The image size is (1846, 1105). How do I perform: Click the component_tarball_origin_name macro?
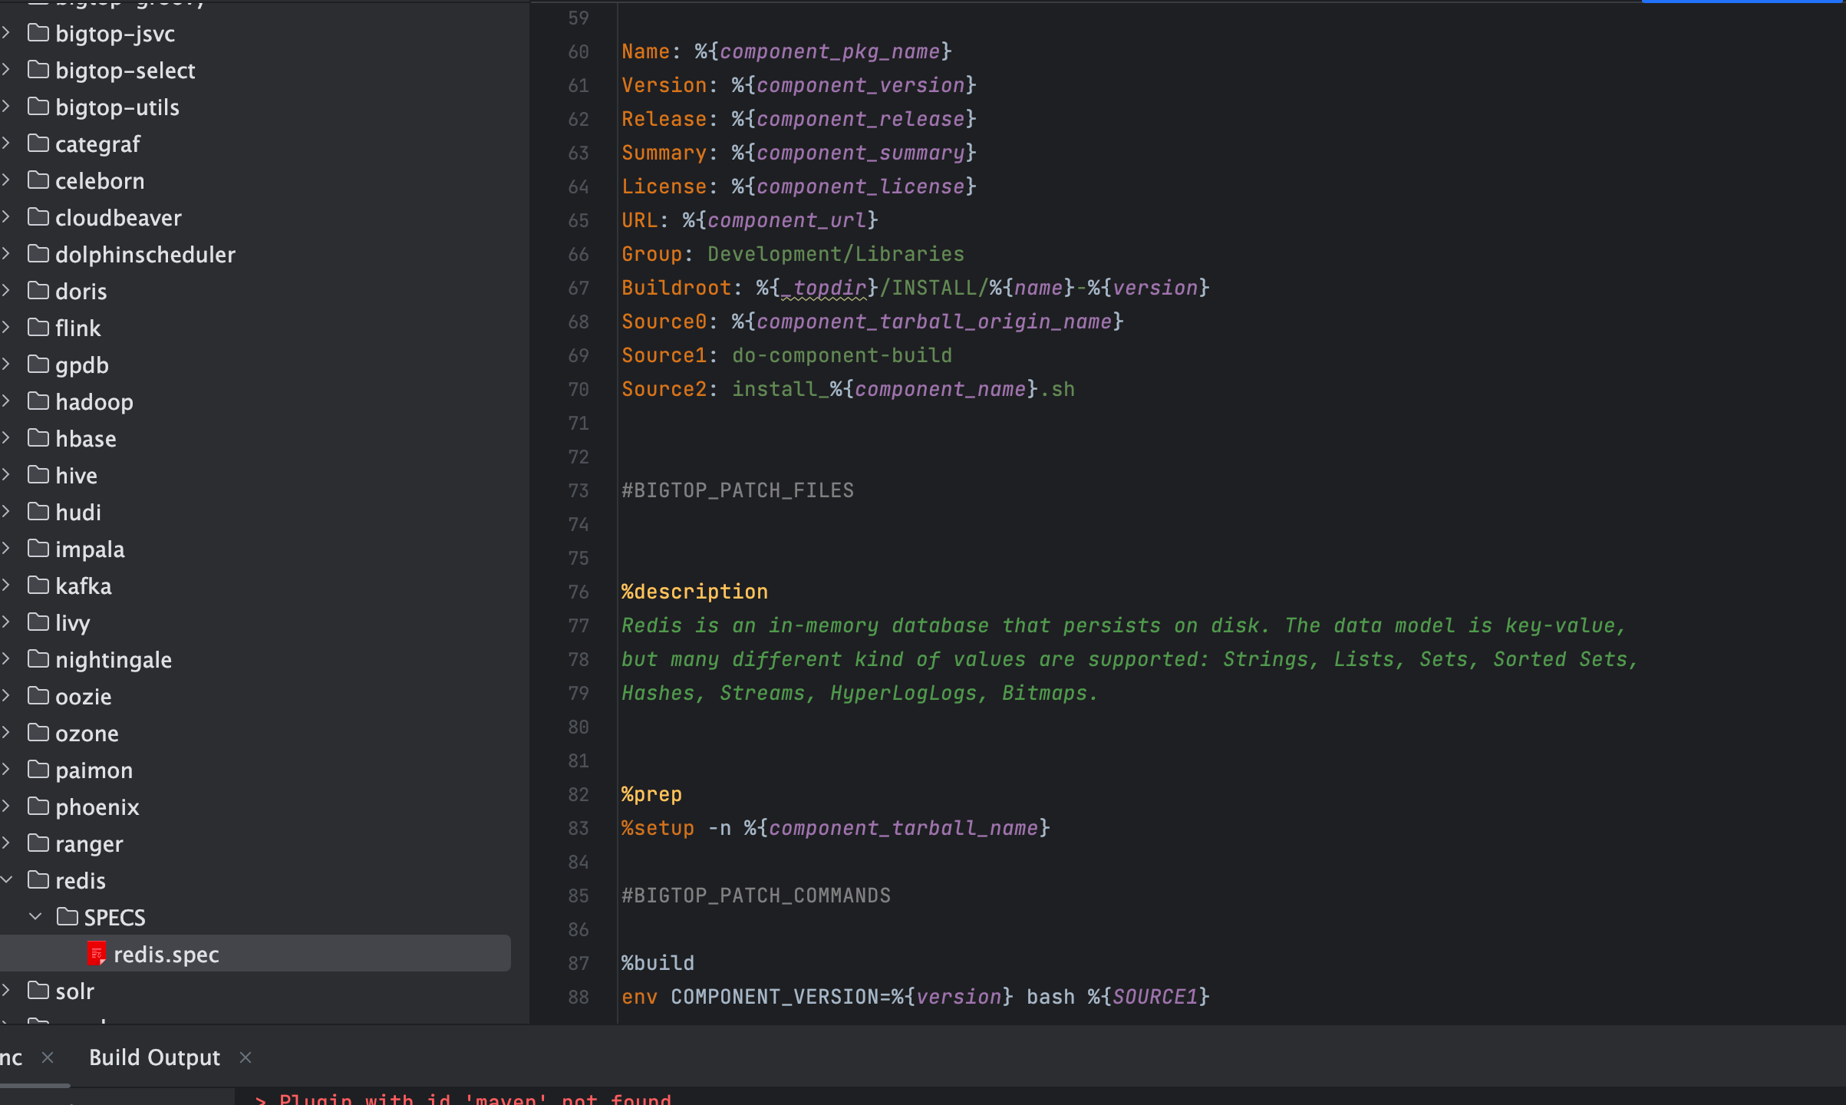934,322
